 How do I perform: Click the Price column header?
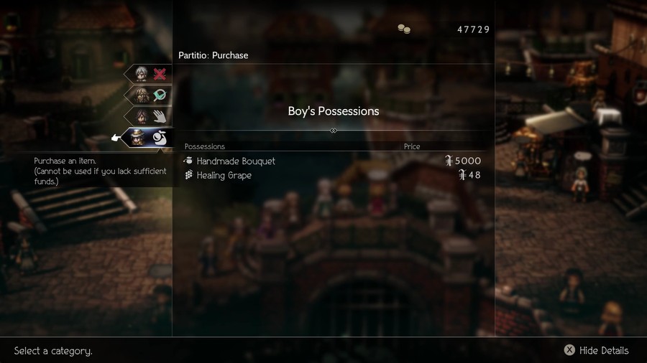pyautogui.click(x=412, y=146)
